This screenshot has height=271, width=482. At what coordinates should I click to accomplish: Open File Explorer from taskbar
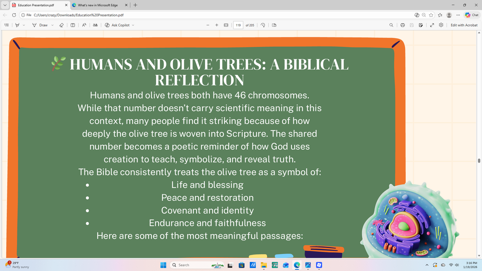(x=264, y=265)
